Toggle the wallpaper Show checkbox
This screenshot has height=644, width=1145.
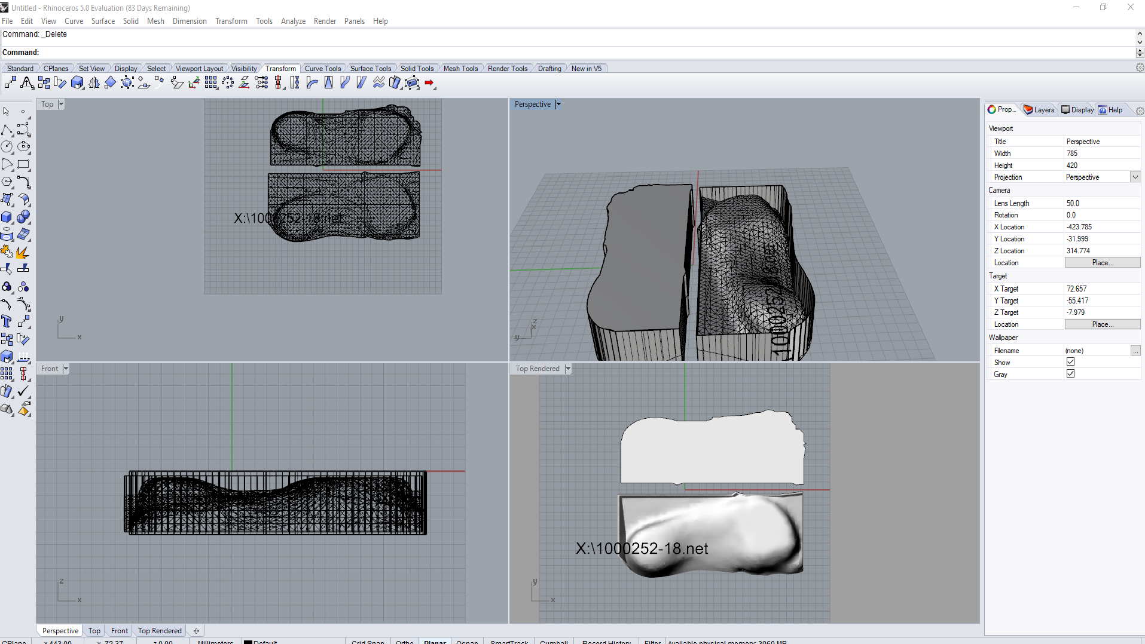click(1070, 362)
